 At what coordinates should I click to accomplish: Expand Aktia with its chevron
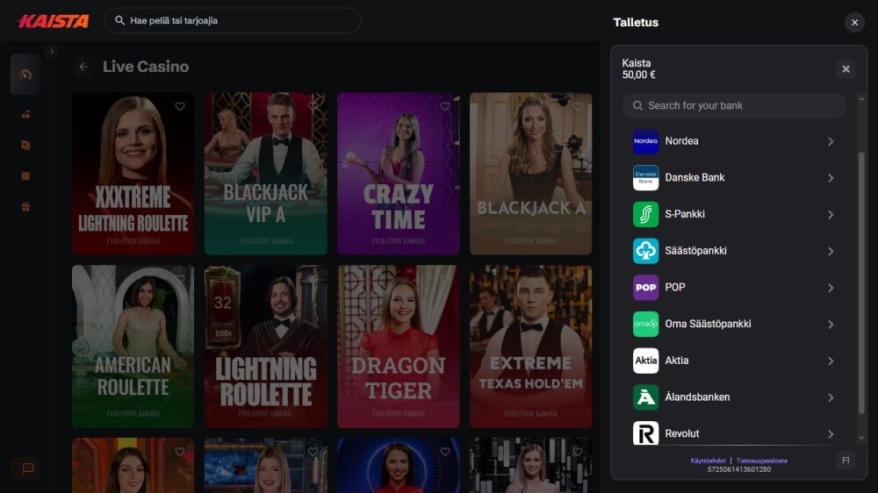click(831, 361)
